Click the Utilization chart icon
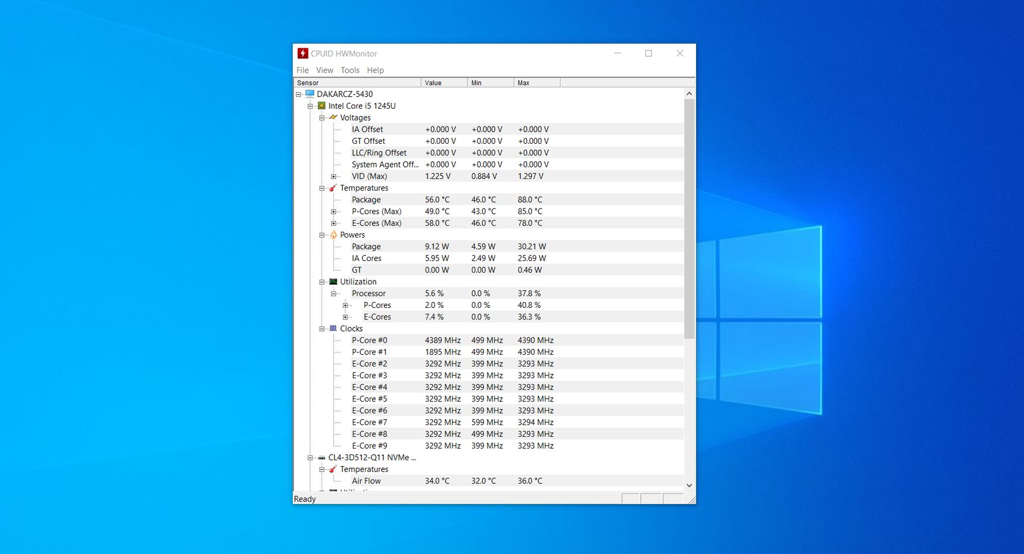This screenshot has height=554, width=1024. (333, 282)
